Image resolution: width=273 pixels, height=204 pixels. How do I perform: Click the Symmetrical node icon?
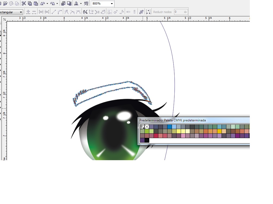click(x=78, y=12)
